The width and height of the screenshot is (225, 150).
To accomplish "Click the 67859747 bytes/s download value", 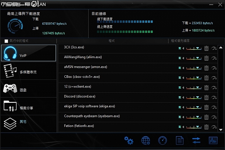I will [x=54, y=24].
